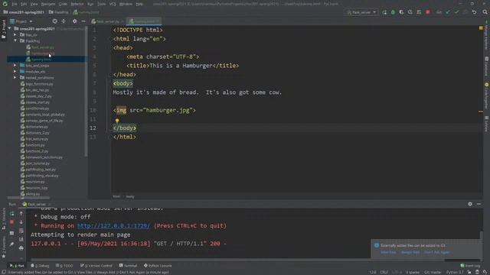Open the flask_server run configuration dropdown
Screen dimensions: 490x275
click(361, 12)
